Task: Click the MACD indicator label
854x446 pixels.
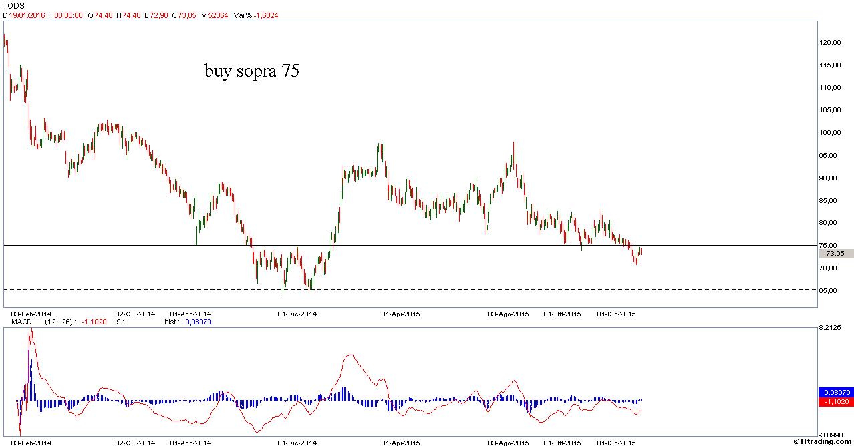Action: 21,322
